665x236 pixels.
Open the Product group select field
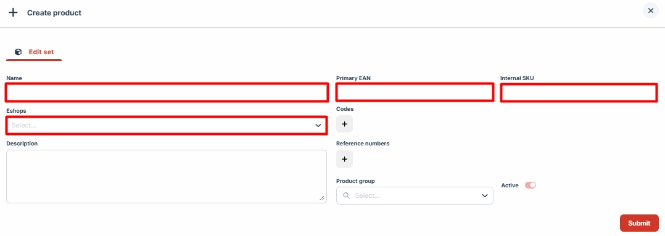(415, 196)
